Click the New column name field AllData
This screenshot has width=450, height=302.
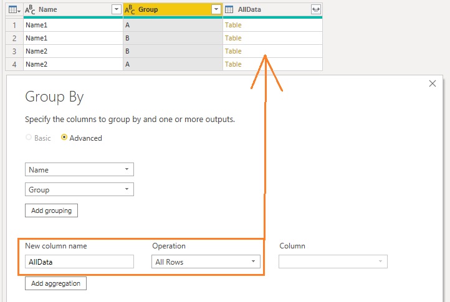coord(79,262)
